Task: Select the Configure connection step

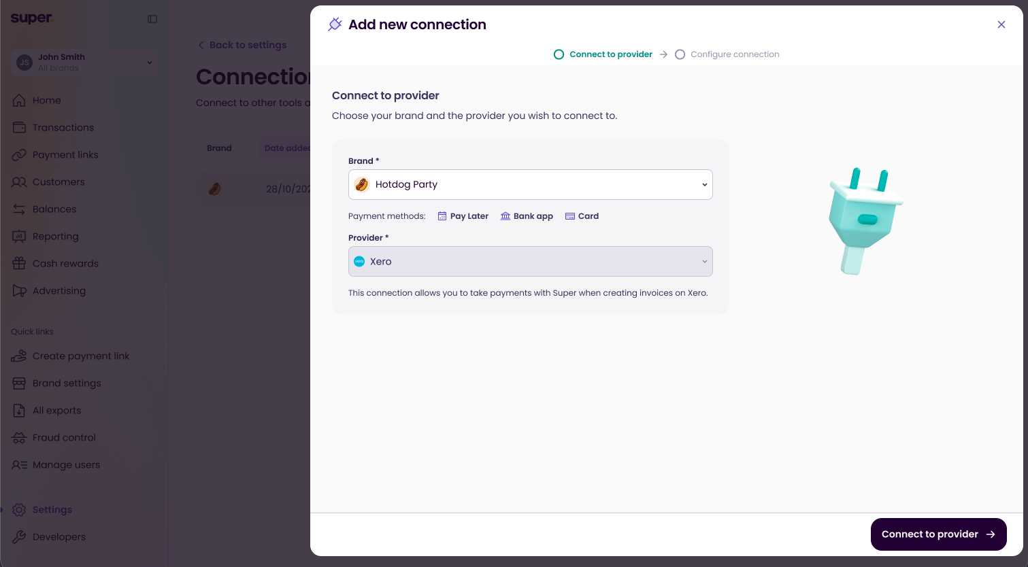Action: 727,54
